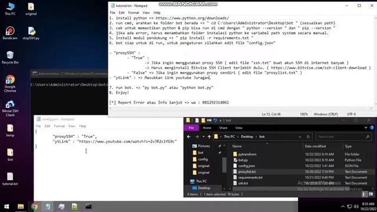377x212 pixels.
Task: Refresh the bot folder in File Explorer
Action: 308,137
